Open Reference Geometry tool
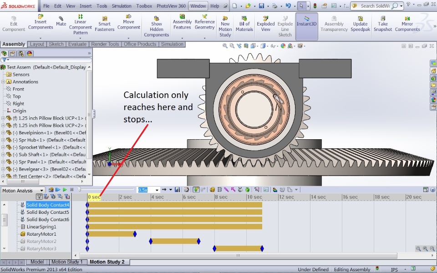437x273 pixels. [x=204, y=22]
